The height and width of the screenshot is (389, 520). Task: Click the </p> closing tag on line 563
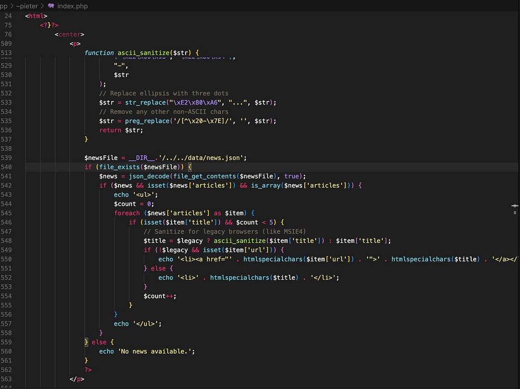(x=76, y=379)
